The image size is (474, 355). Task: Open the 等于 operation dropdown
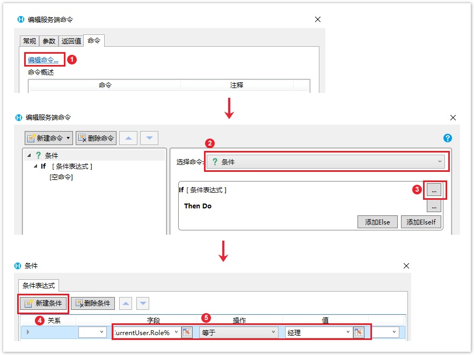(273, 332)
